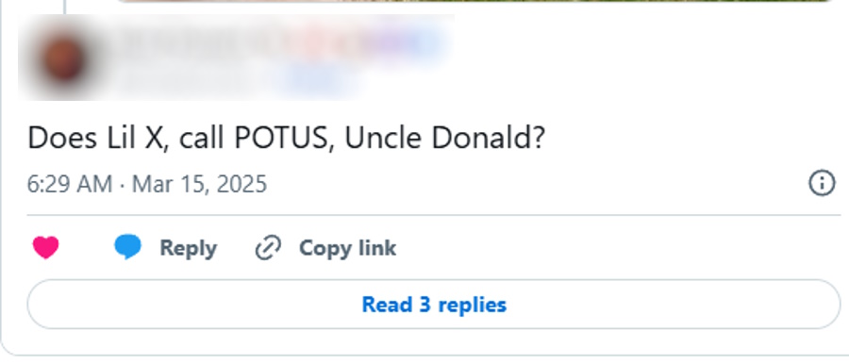Click the 6:29 AM time text

click(70, 184)
